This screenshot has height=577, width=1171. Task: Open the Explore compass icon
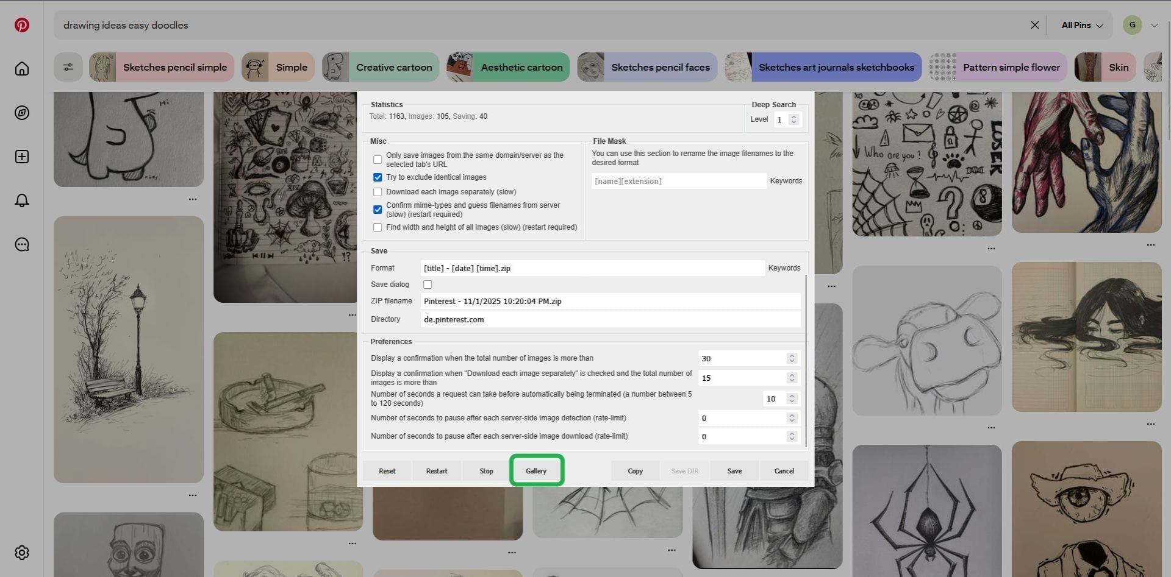click(x=22, y=113)
